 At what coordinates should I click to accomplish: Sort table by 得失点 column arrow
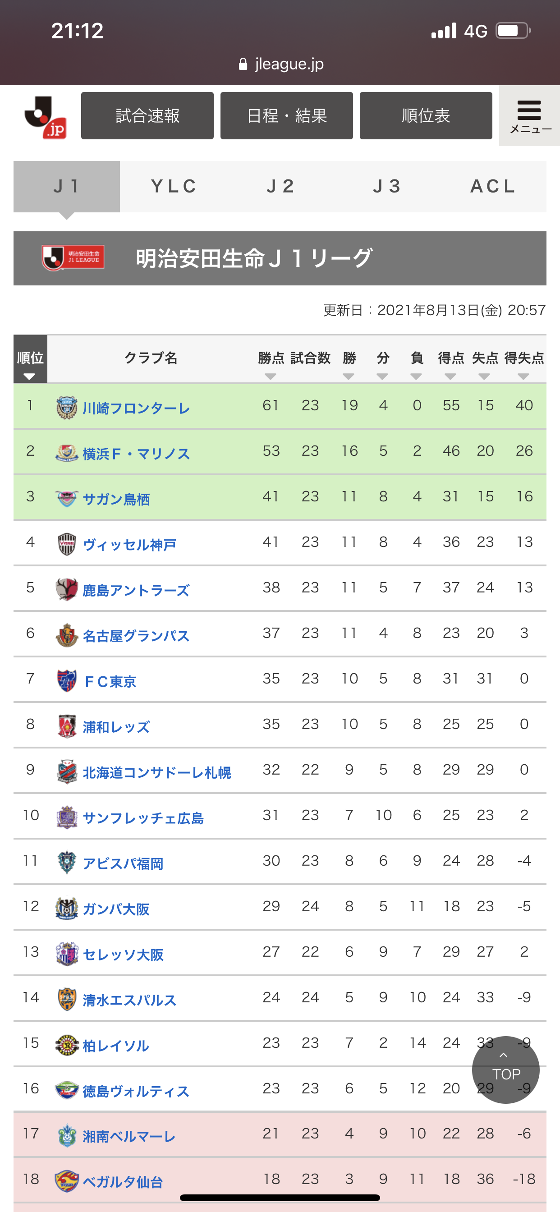pos(523,376)
